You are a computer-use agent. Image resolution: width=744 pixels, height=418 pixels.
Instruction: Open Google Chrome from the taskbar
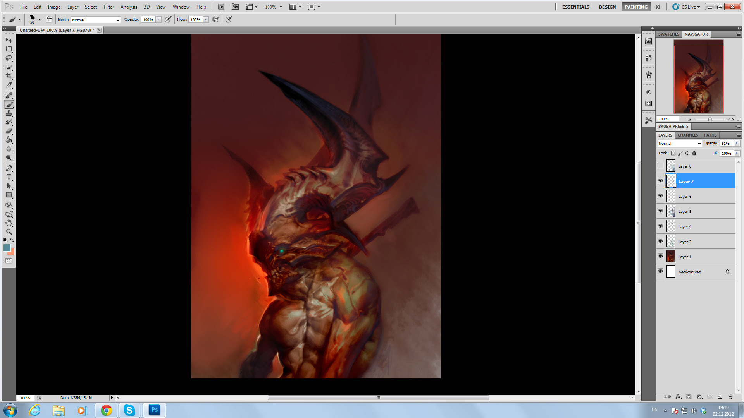coord(106,410)
